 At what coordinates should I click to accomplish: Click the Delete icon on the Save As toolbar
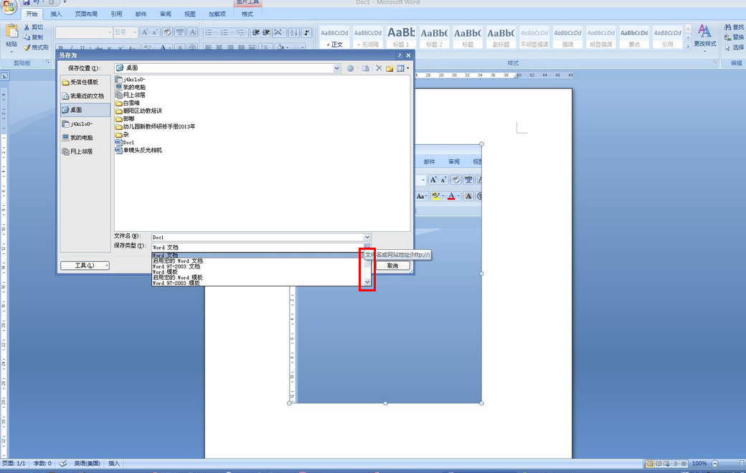click(379, 67)
